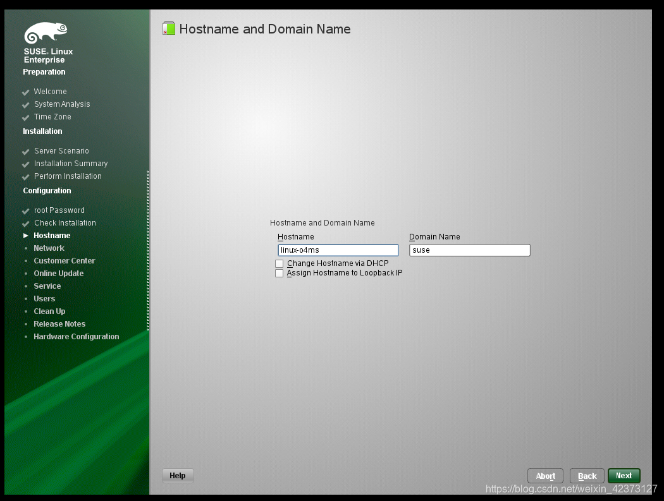Enable Change Hostname via DHCP checkbox
The image size is (664, 501).
(x=279, y=263)
